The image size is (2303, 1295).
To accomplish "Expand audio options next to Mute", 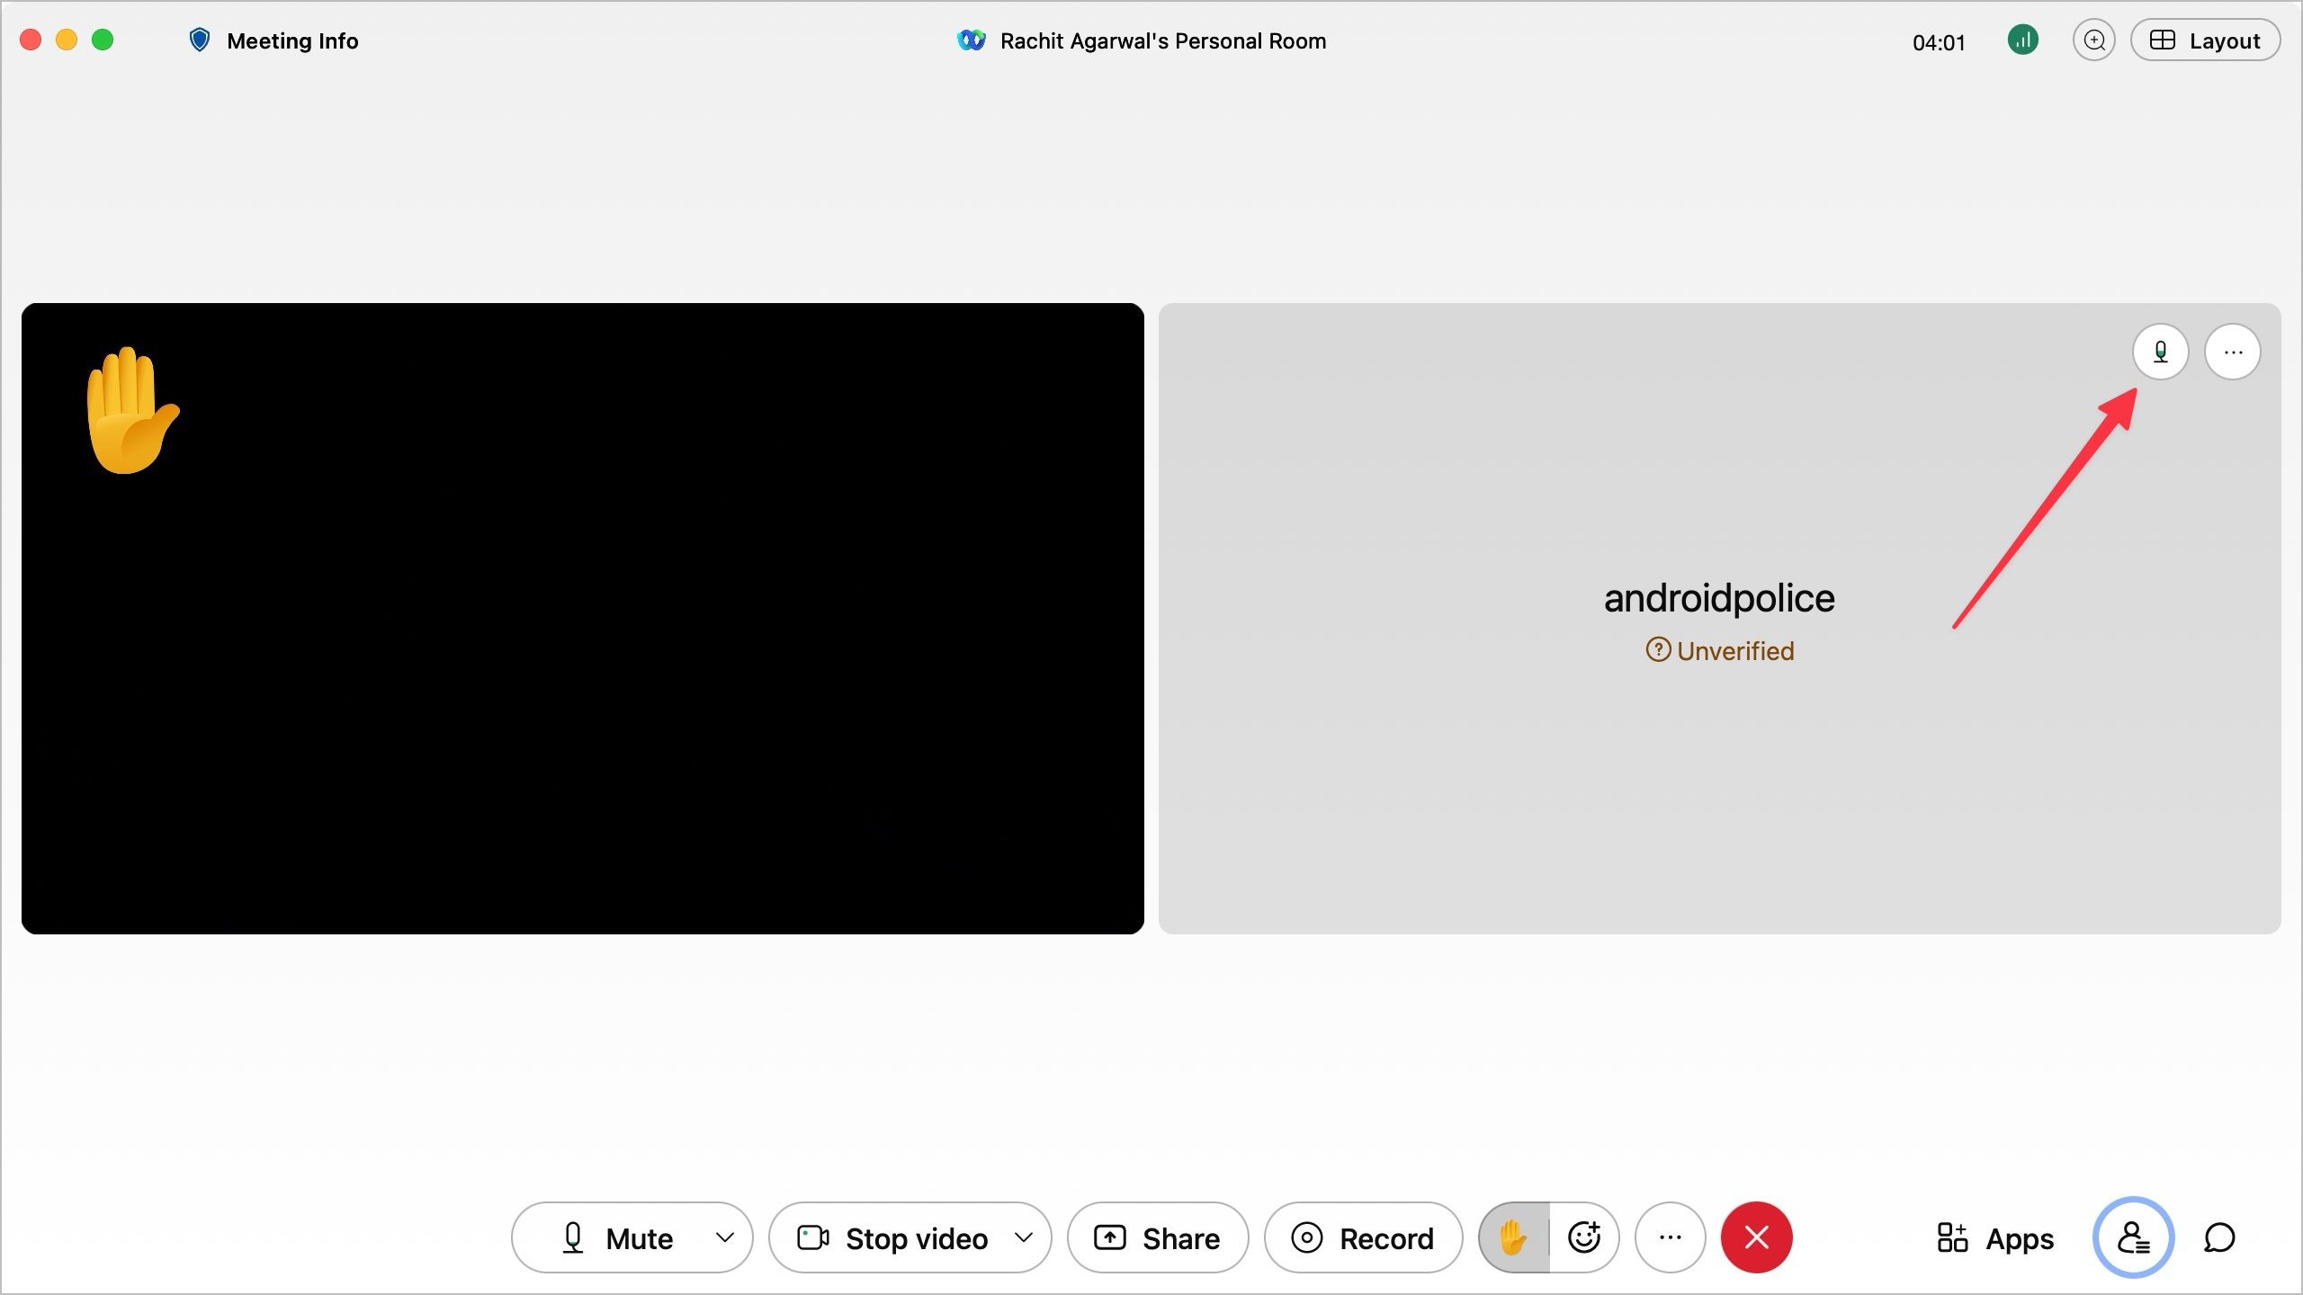I will click(724, 1238).
